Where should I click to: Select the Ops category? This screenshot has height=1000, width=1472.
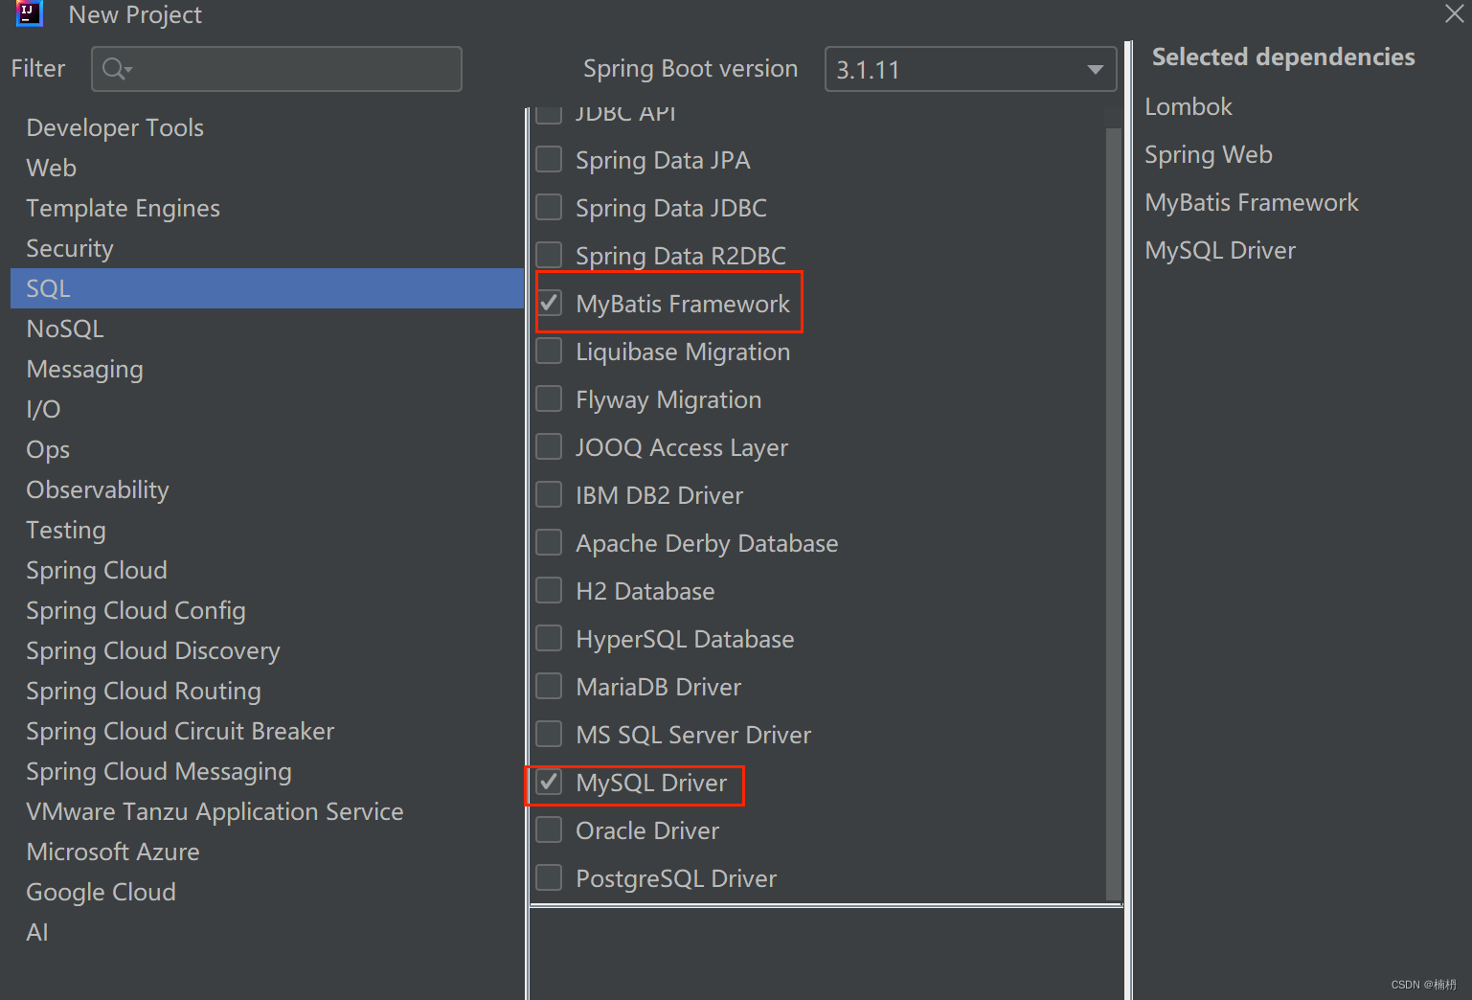point(267,449)
